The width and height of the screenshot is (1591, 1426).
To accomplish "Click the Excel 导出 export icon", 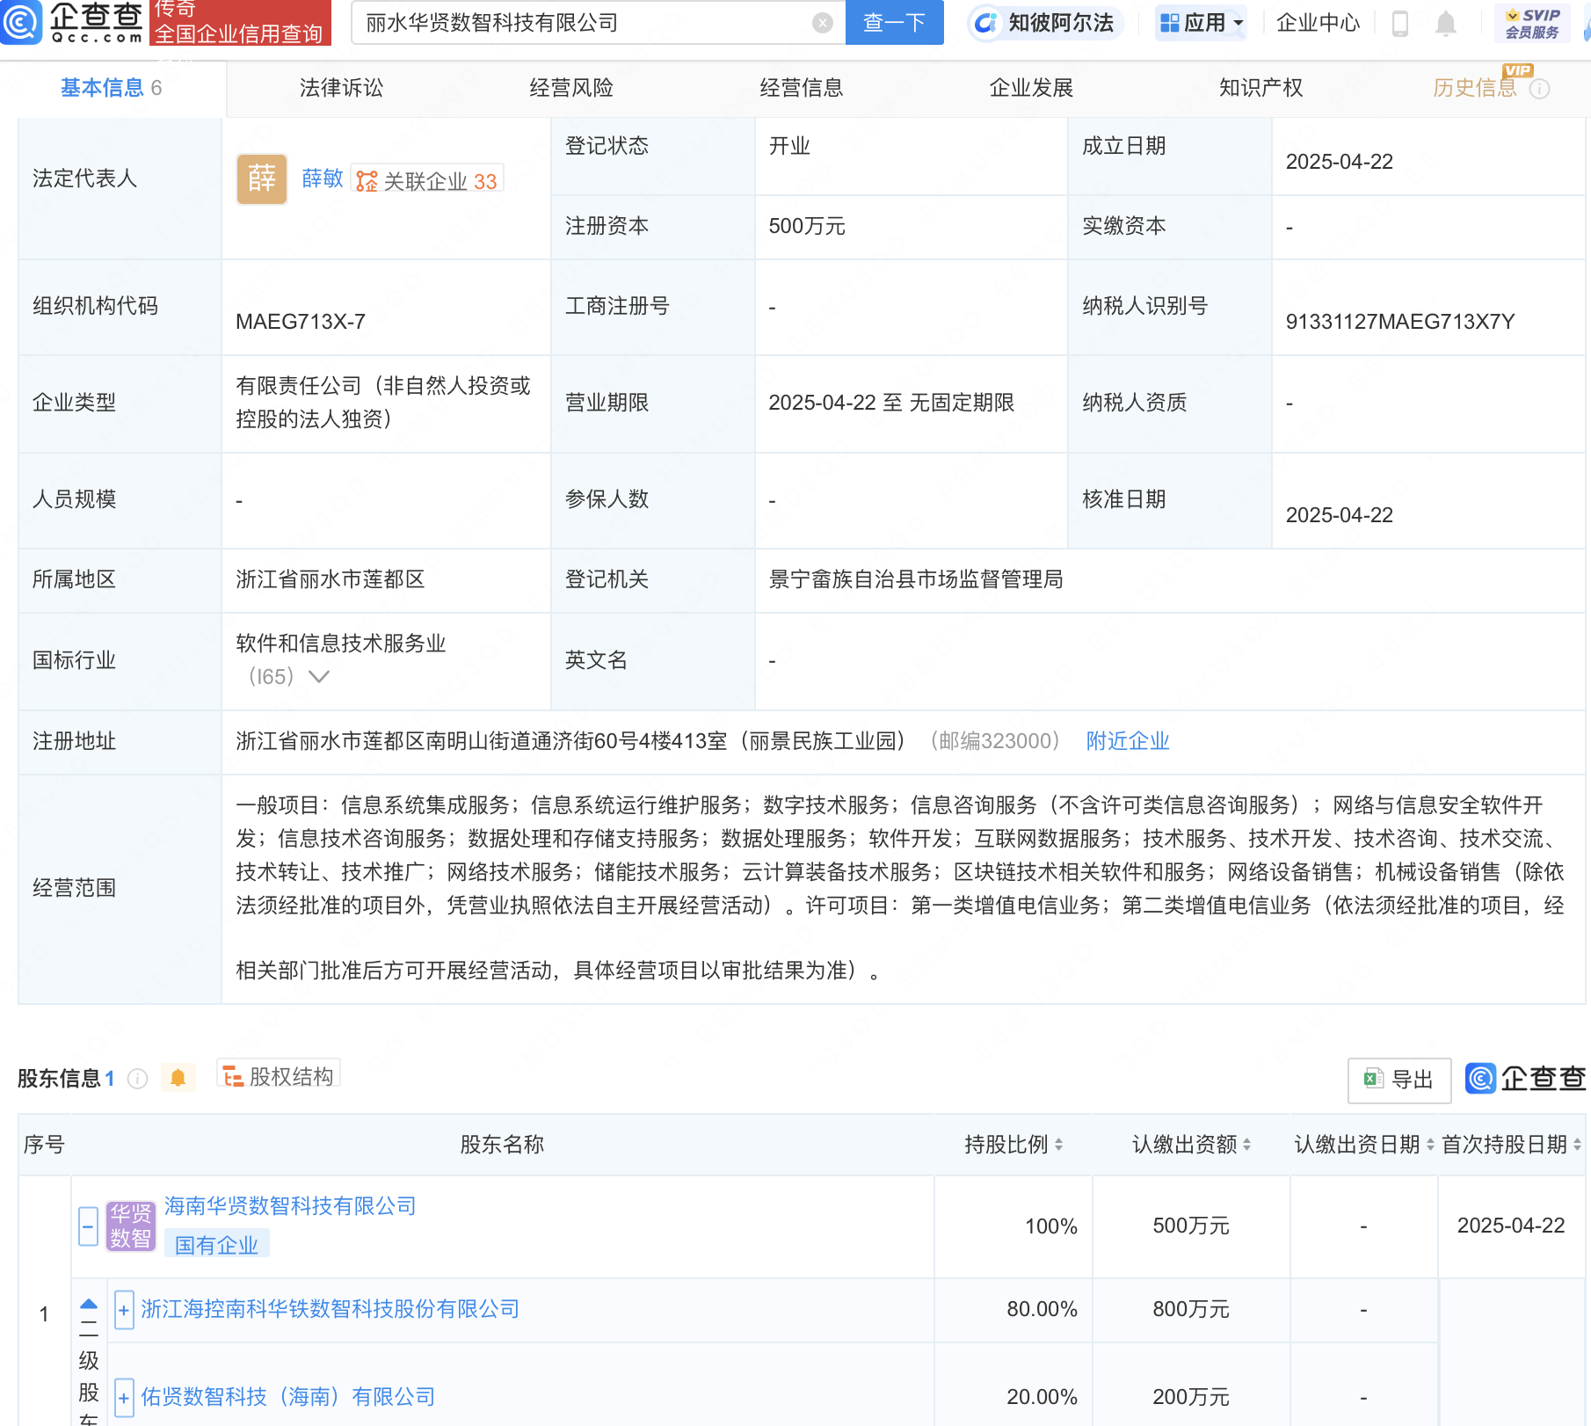I will [1373, 1080].
